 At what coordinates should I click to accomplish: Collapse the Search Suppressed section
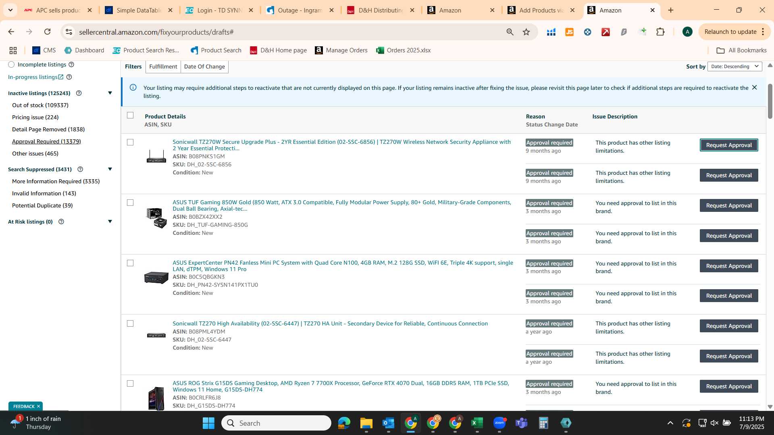click(110, 169)
